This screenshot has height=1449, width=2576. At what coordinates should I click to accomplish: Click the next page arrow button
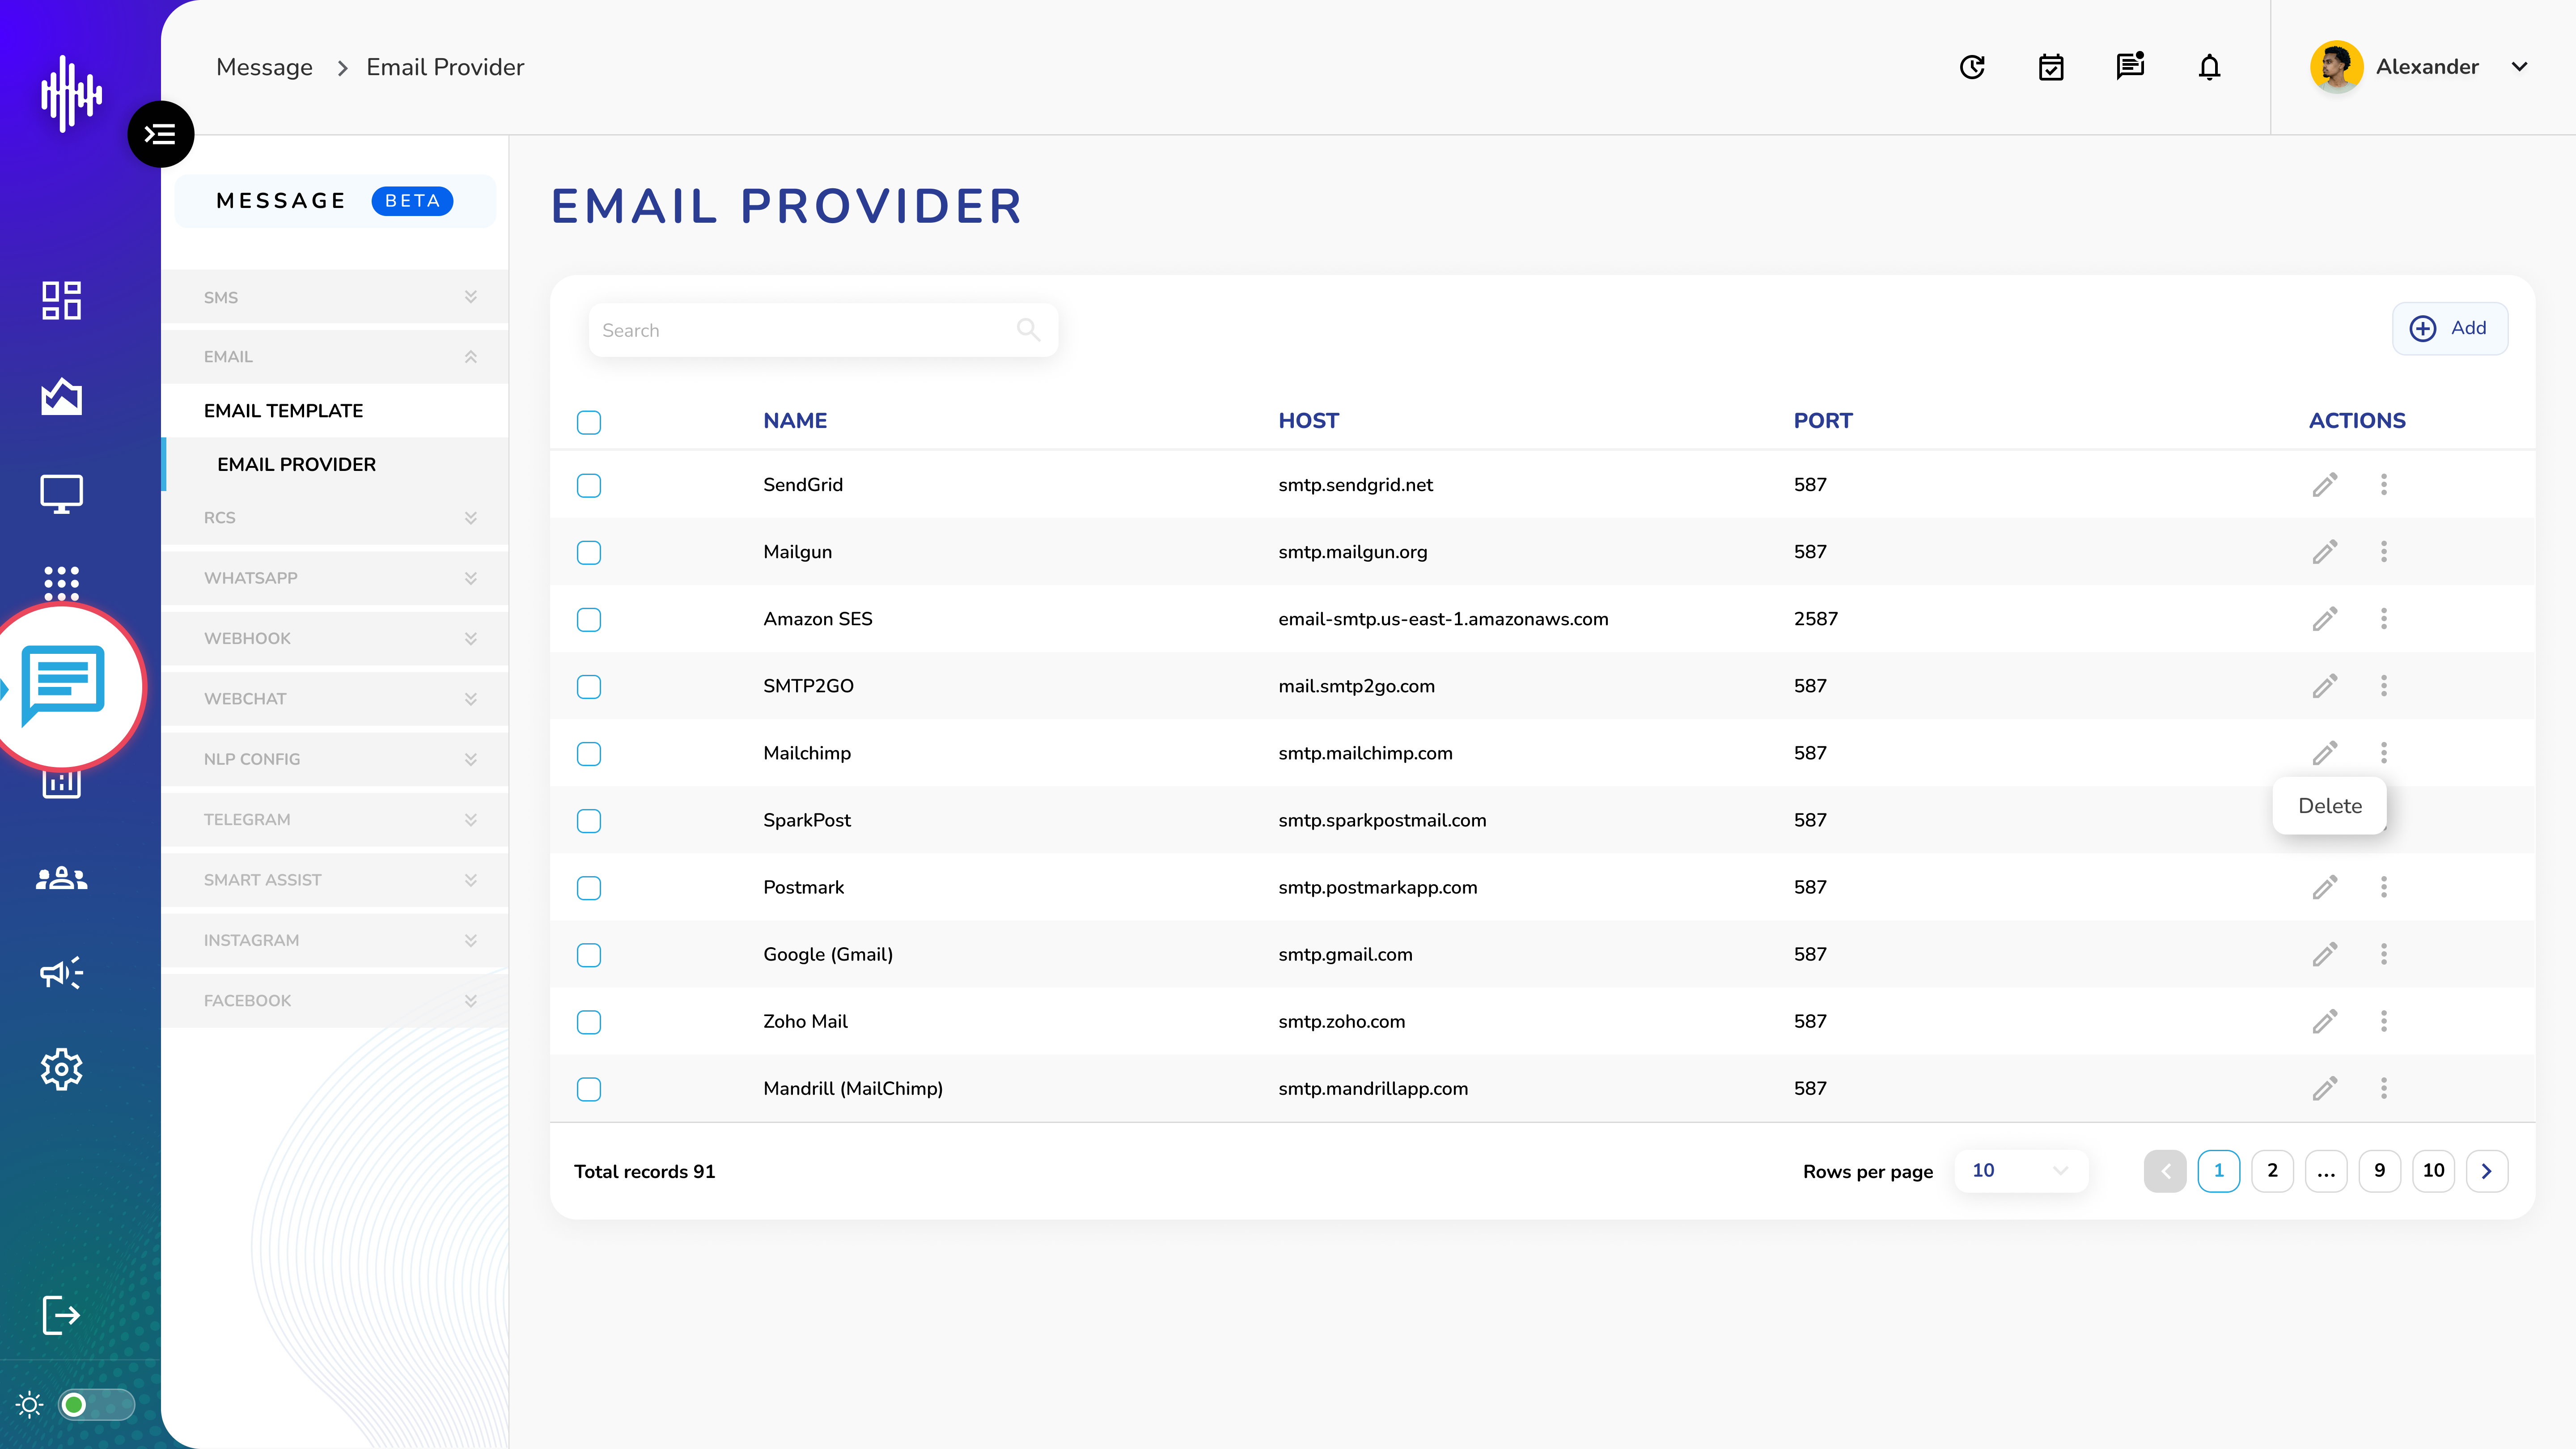coord(2487,1170)
